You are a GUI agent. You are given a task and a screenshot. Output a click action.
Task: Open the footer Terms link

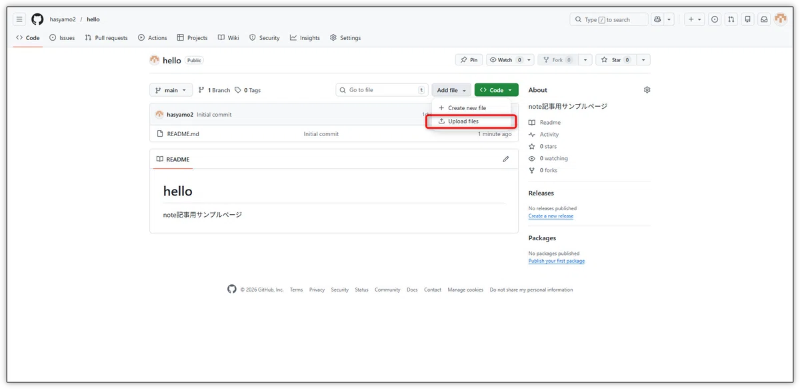point(296,290)
